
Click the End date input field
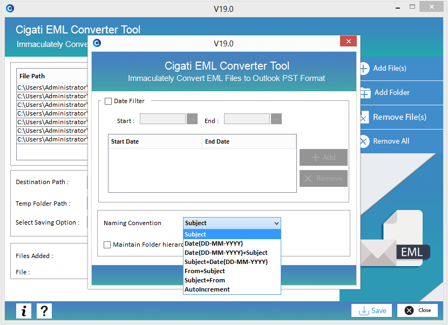[247, 119]
